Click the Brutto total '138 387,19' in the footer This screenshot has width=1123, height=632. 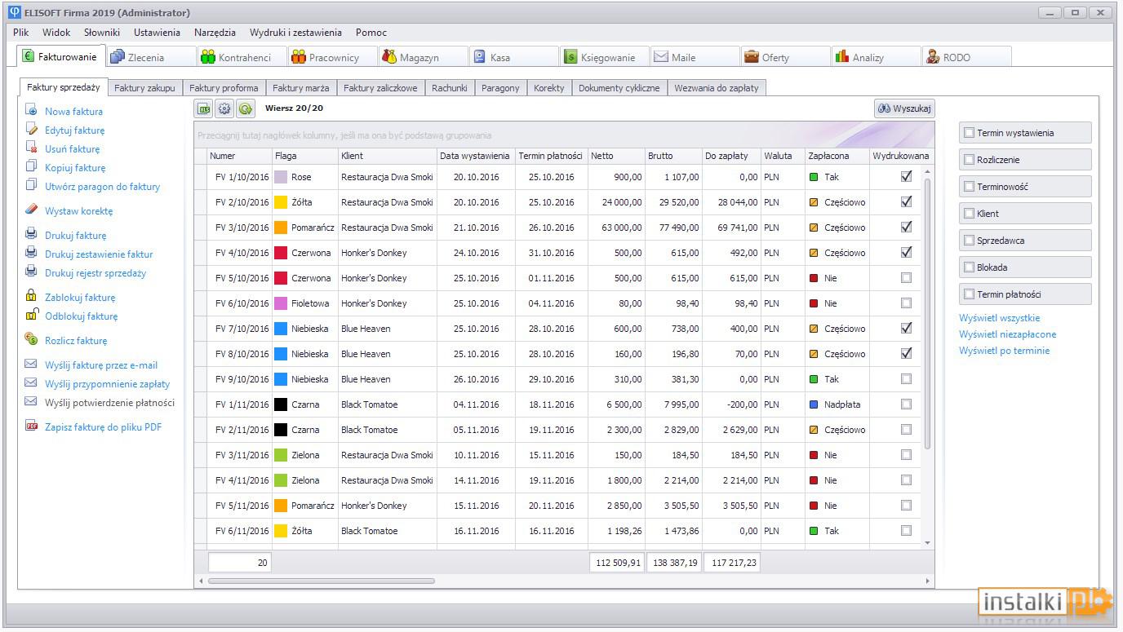tap(674, 563)
